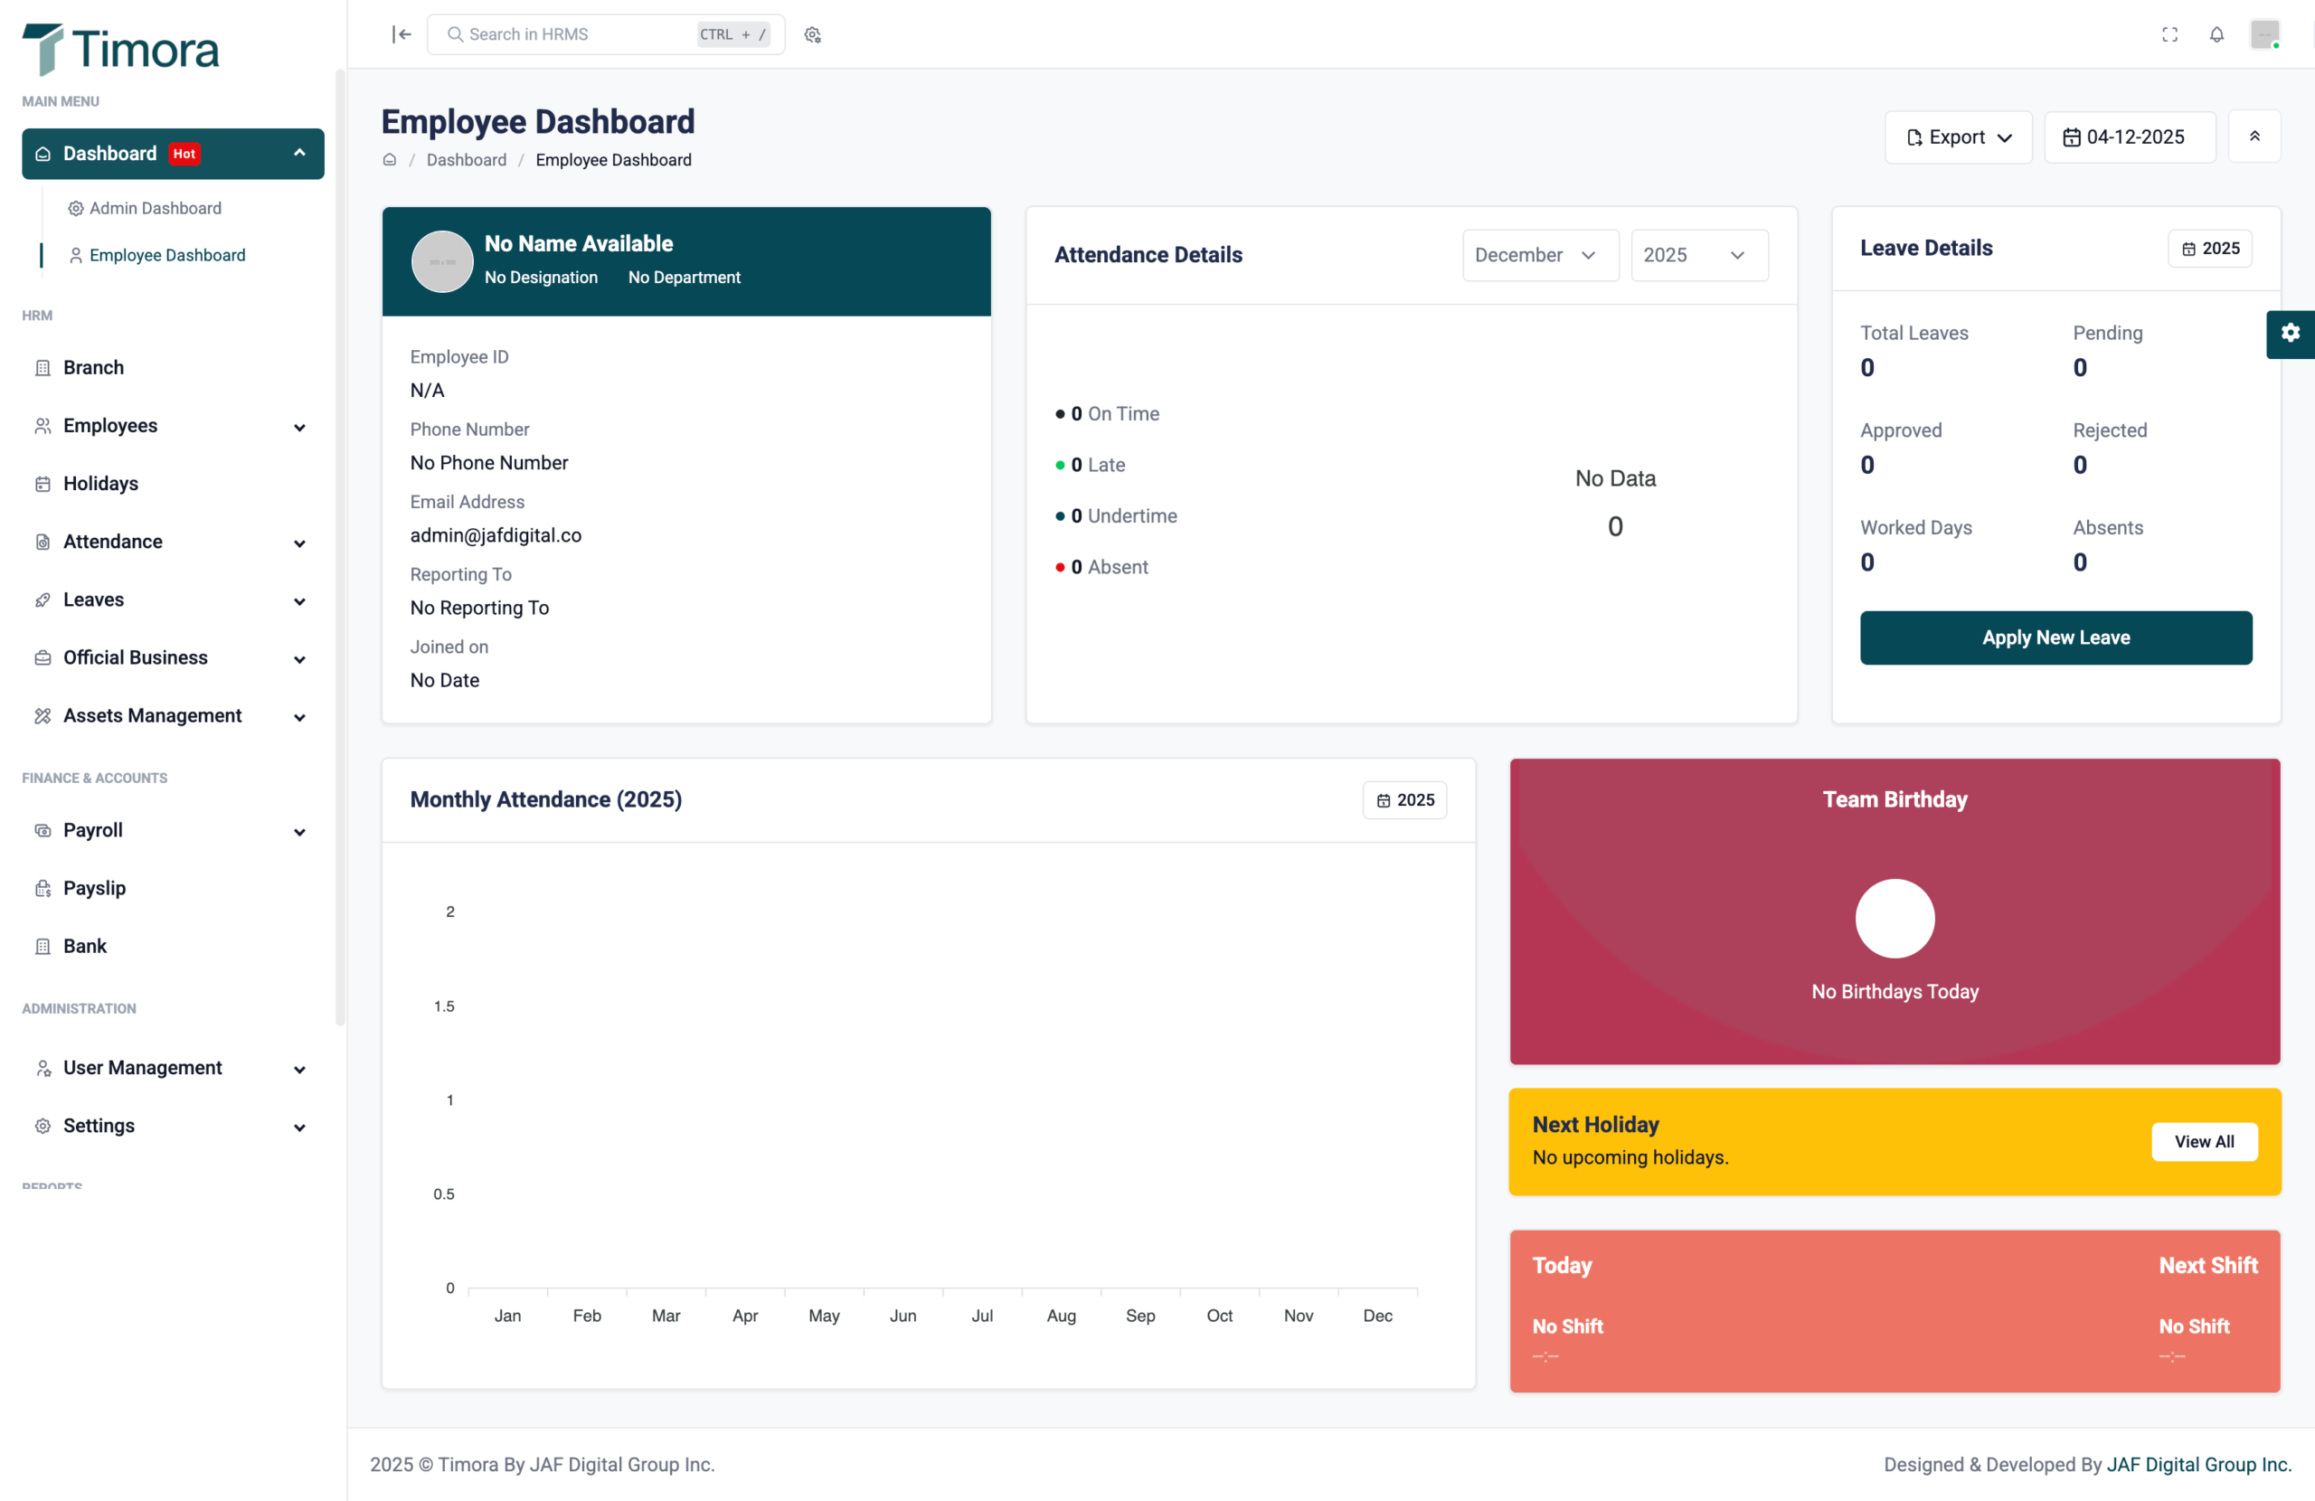Open the Holidays section icon in sidebar

[x=43, y=484]
